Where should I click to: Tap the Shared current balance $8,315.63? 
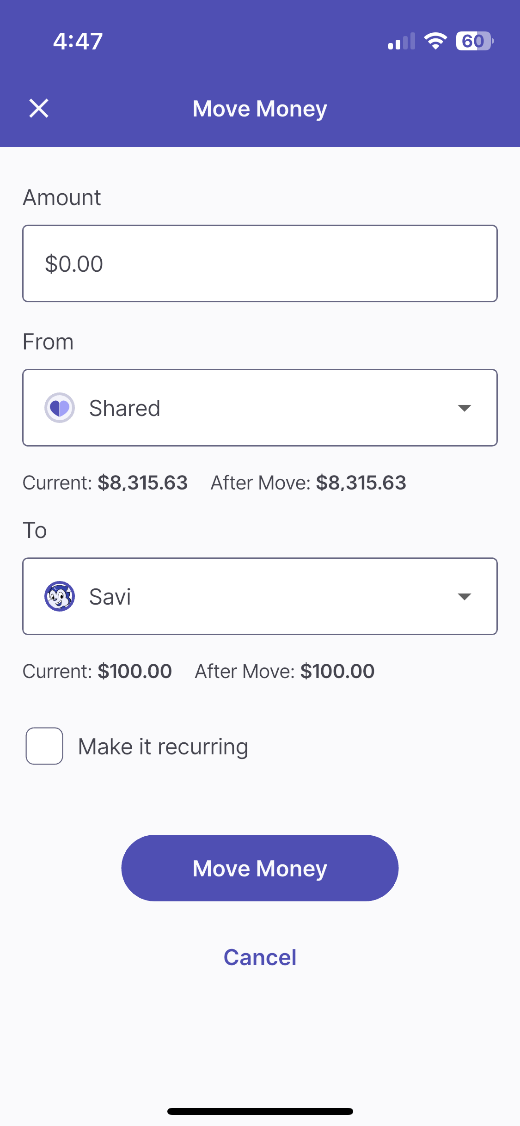click(x=142, y=483)
